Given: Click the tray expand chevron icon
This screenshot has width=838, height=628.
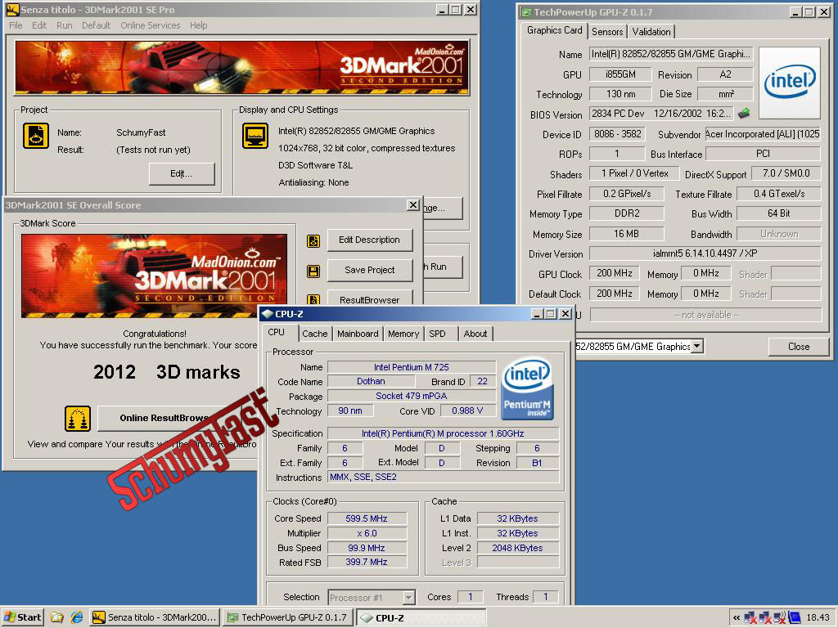Looking at the screenshot, I should (736, 618).
